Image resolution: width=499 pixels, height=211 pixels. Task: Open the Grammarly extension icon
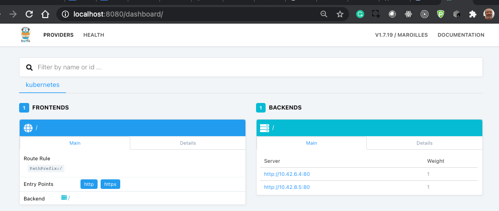pos(360,14)
